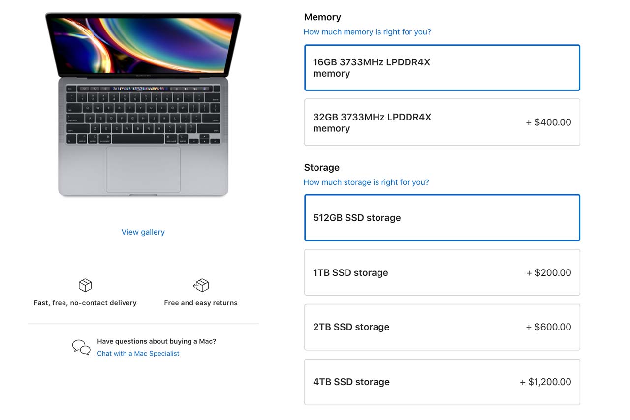Click the Memory section heading
Viewport: 630px width, 420px height.
322,17
